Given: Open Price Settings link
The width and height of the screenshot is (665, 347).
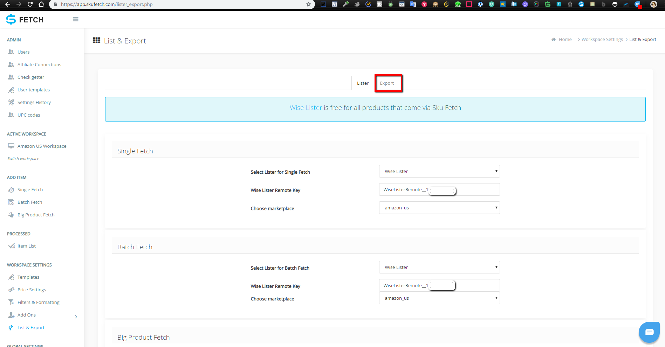Looking at the screenshot, I should [x=32, y=290].
